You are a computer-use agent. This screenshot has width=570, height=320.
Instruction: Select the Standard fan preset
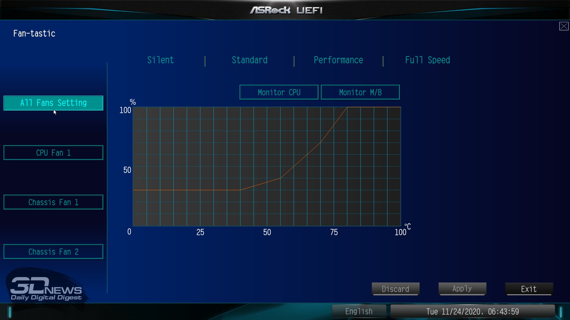249,60
